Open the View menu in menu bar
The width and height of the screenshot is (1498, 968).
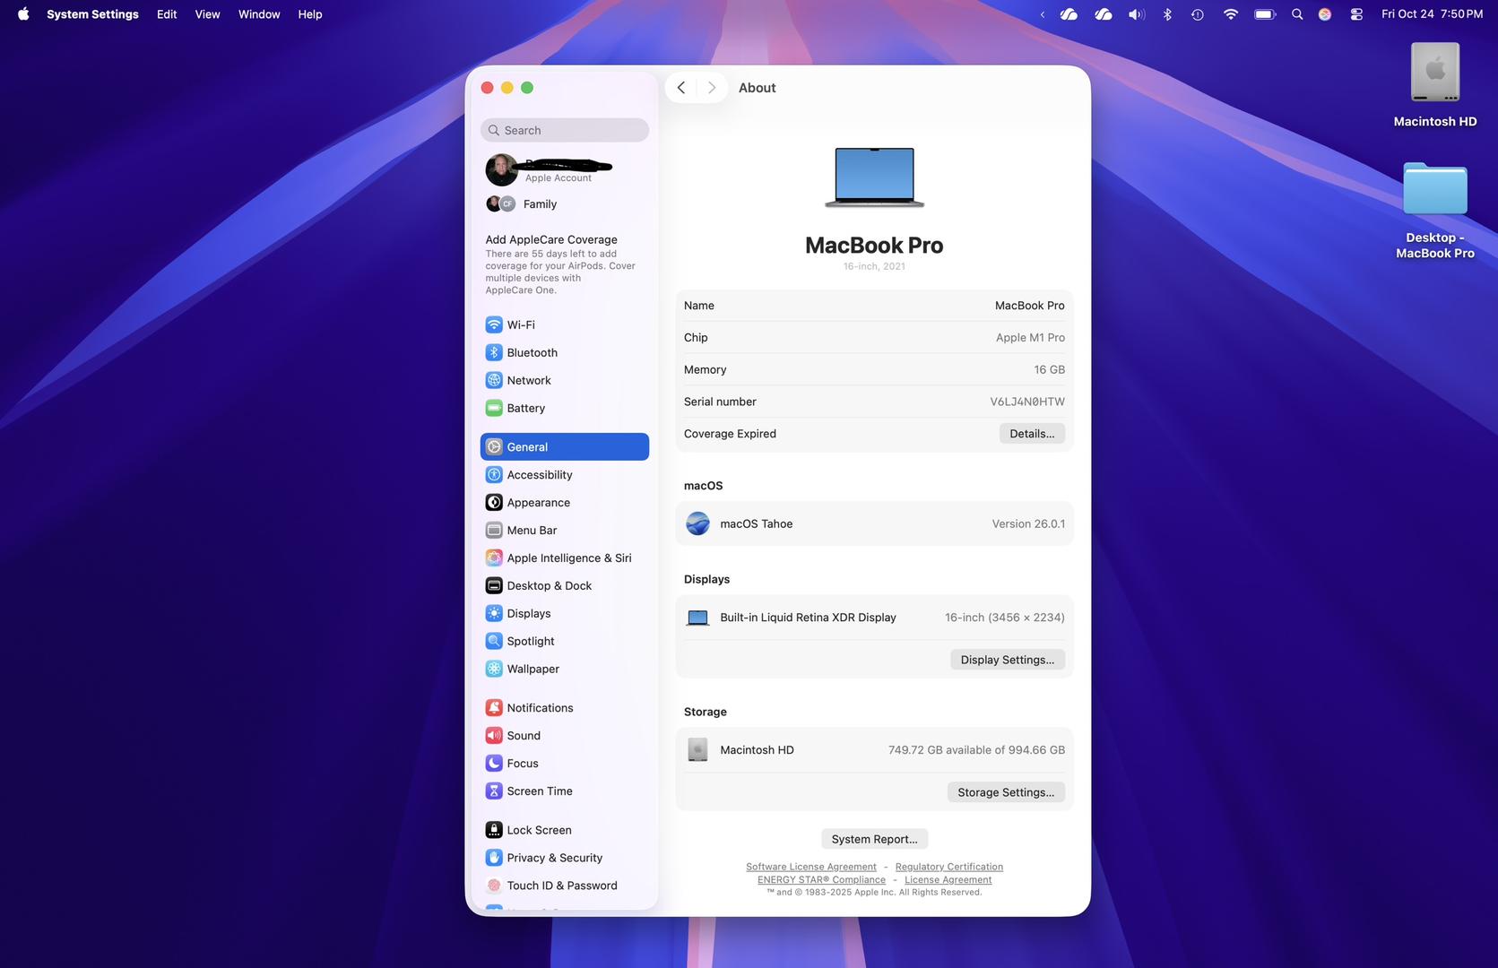[207, 14]
